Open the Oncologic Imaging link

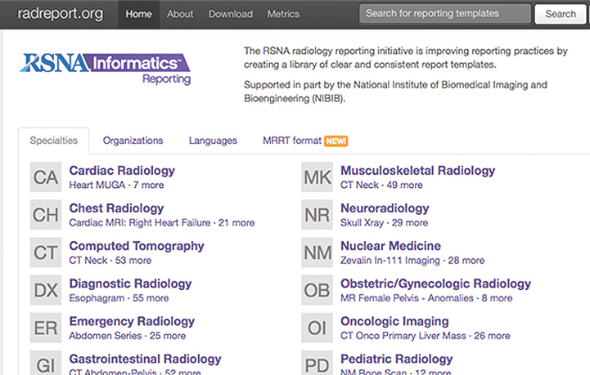[394, 321]
